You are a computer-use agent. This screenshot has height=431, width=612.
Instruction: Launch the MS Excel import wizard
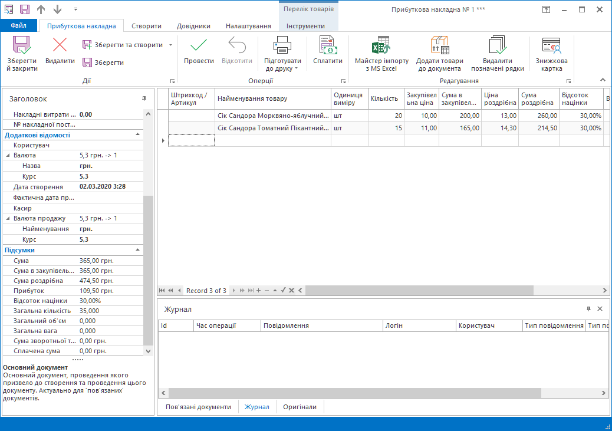pos(381,46)
